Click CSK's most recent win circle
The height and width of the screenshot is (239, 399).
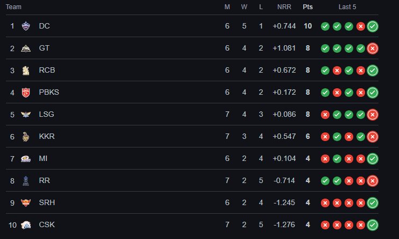[373, 224]
